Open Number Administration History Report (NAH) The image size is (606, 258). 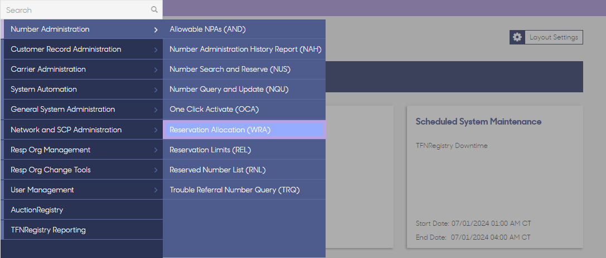[244, 49]
